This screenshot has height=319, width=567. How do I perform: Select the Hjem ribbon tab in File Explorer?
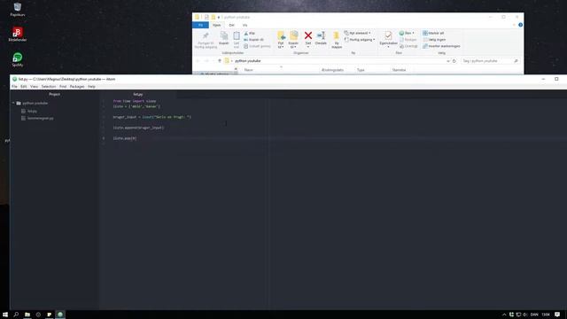(x=216, y=25)
